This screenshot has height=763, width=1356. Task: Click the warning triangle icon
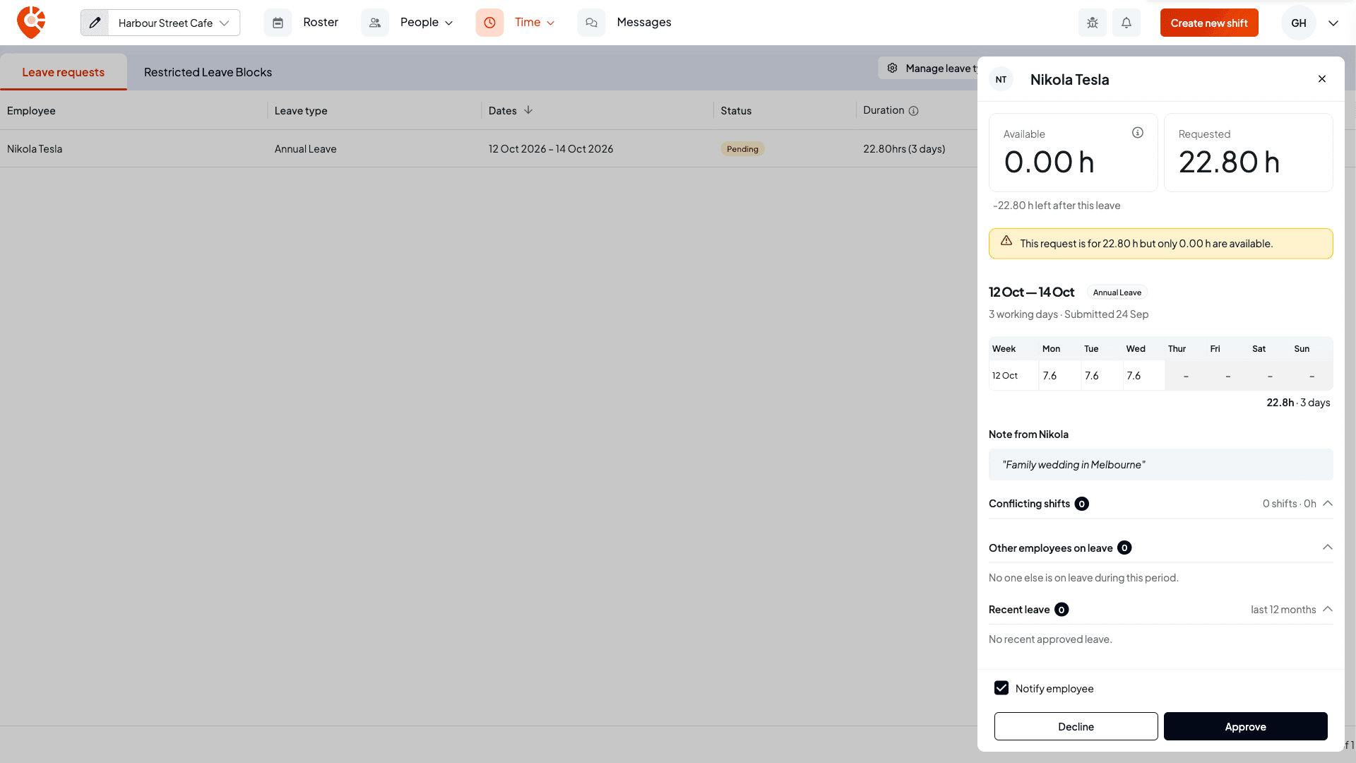pyautogui.click(x=1006, y=241)
